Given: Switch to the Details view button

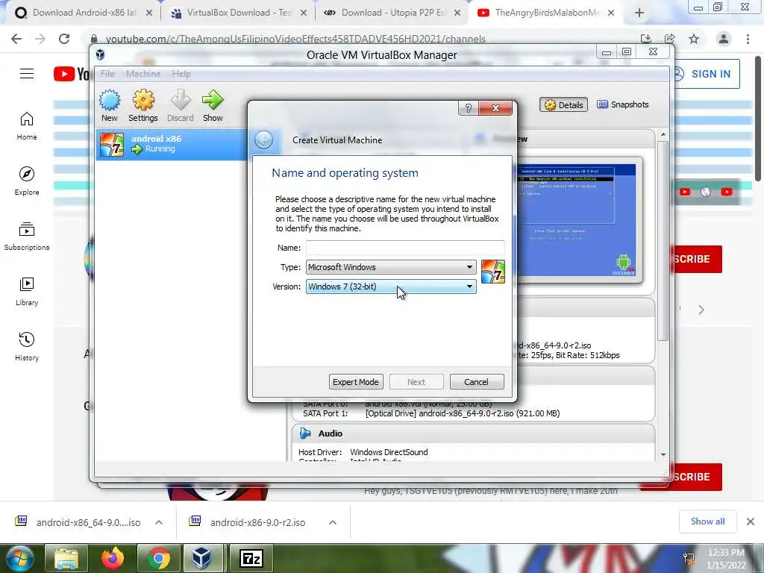Looking at the screenshot, I should [564, 104].
